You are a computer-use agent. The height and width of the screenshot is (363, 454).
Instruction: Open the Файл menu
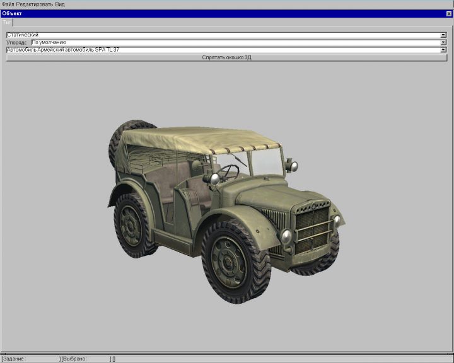pos(8,4)
